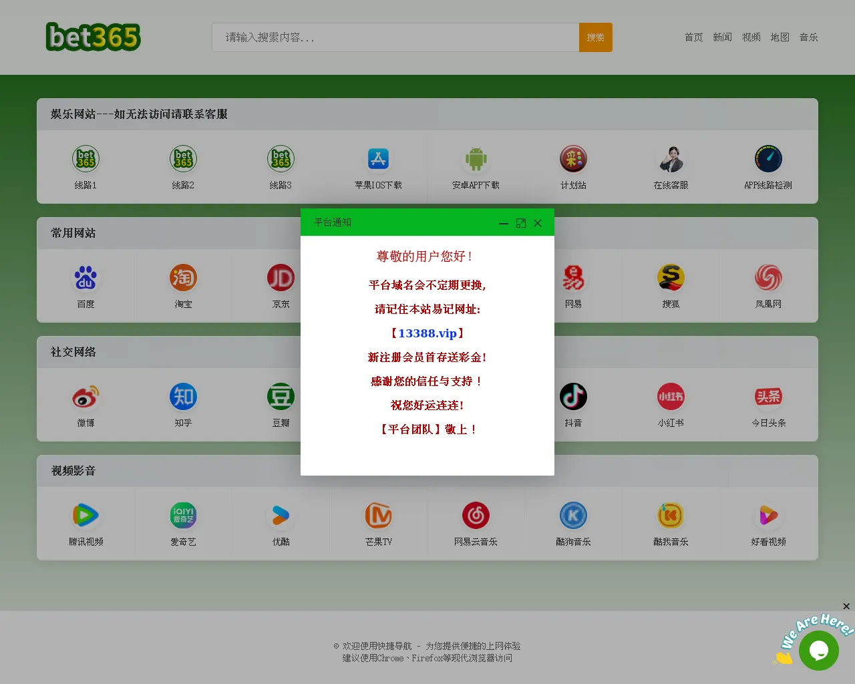Open the 酷我音乐 icon
The height and width of the screenshot is (684, 855).
pyautogui.click(x=671, y=516)
